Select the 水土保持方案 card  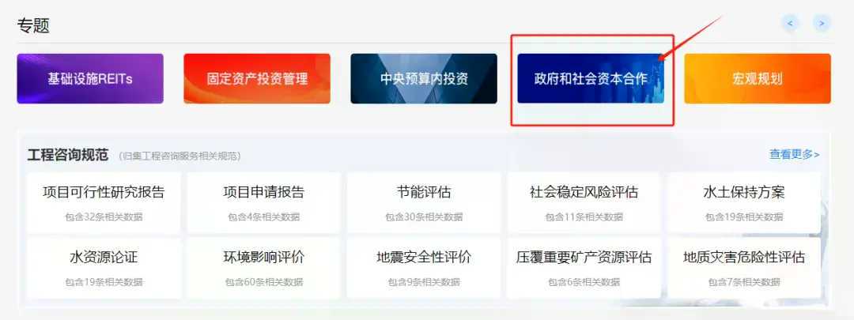tap(744, 203)
